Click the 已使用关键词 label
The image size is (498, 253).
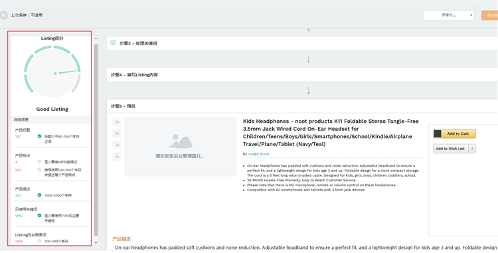coord(27,209)
